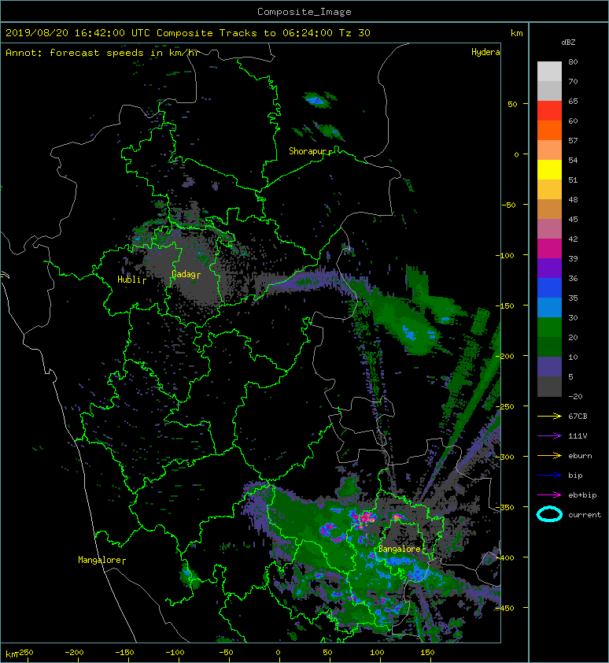Click the km unit label at header's right end
The height and width of the screenshot is (663, 609).
coord(516,33)
